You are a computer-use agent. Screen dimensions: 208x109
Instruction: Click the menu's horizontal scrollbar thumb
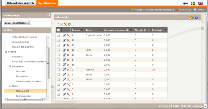[x=25, y=99]
